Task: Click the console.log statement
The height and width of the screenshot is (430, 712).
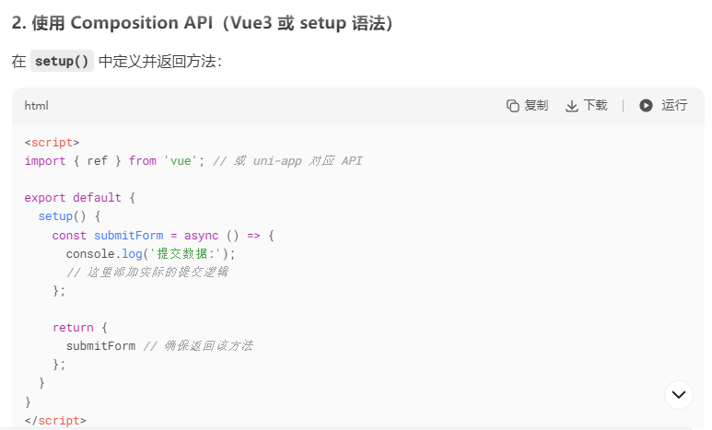Action: [x=150, y=253]
